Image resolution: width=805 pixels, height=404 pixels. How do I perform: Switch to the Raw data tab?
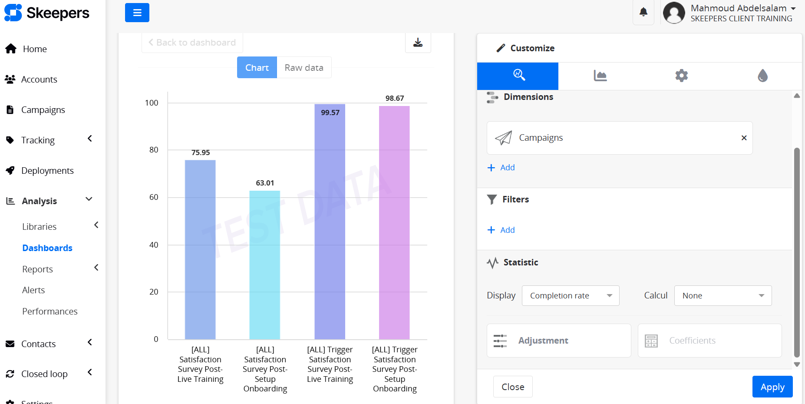(304, 67)
